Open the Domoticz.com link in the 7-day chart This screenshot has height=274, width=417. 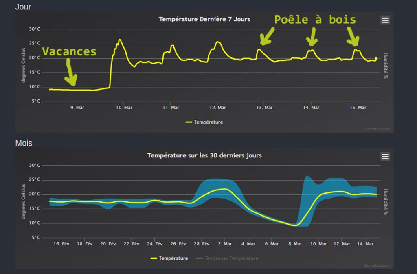[377, 129]
